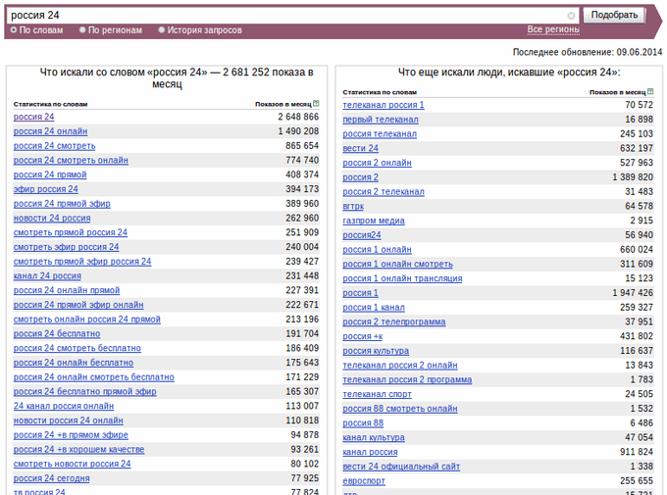Open the 'вгтрк' link
Viewport: 667px width, 495px height.
(353, 206)
